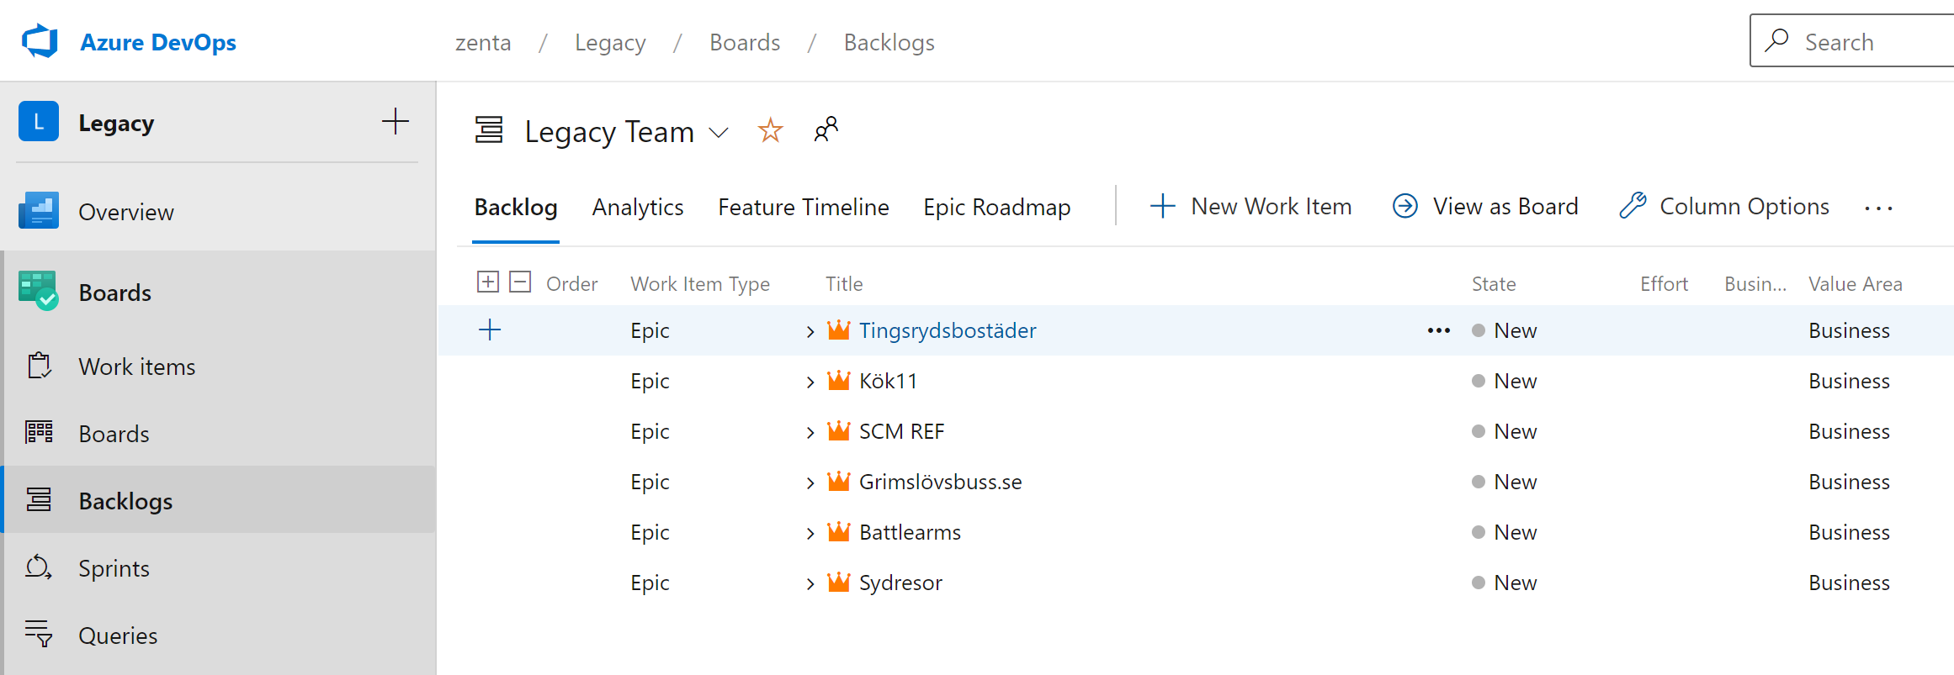
Task: Click View as Board button
Action: point(1485,206)
